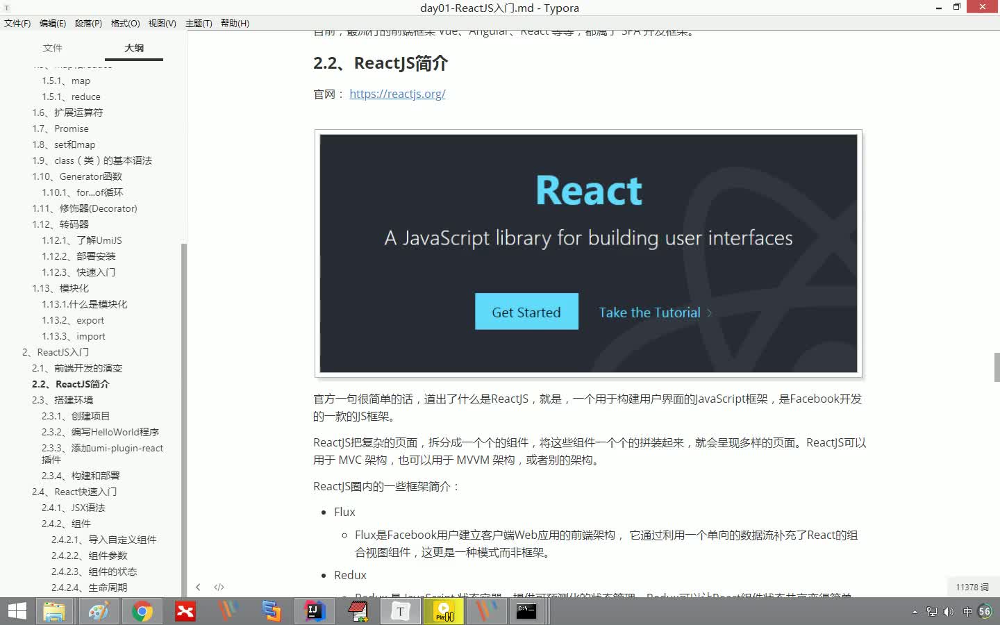Open the 编辑(E) menu

pyautogui.click(x=53, y=23)
